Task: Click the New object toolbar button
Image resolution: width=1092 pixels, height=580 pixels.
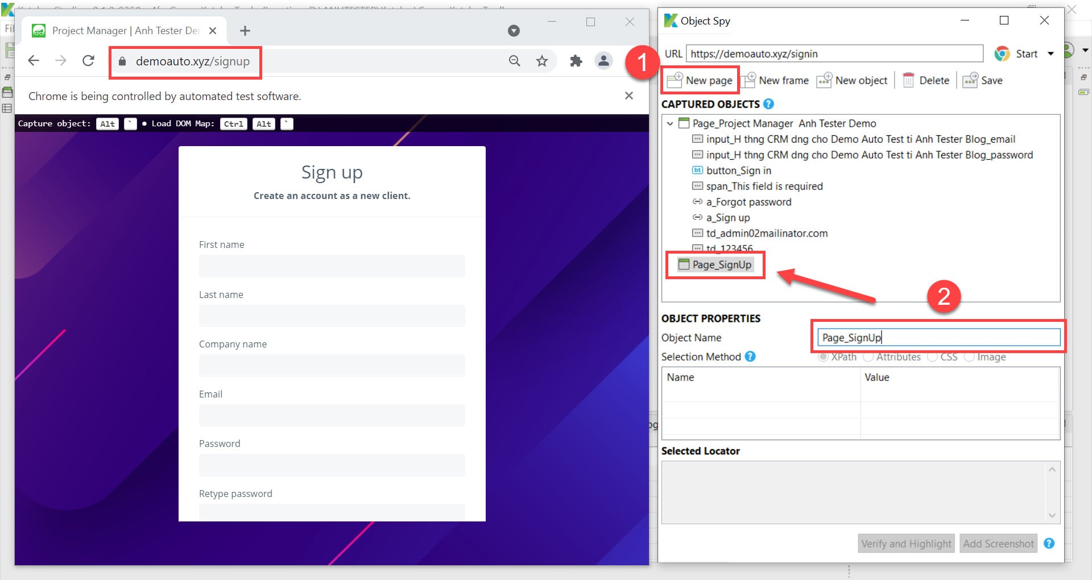Action: [x=852, y=80]
